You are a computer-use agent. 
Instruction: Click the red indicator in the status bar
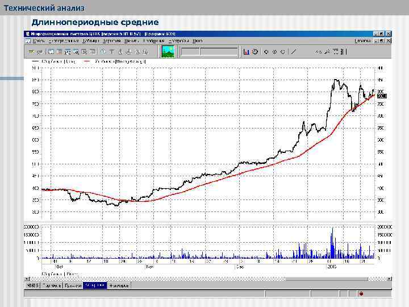(361, 294)
